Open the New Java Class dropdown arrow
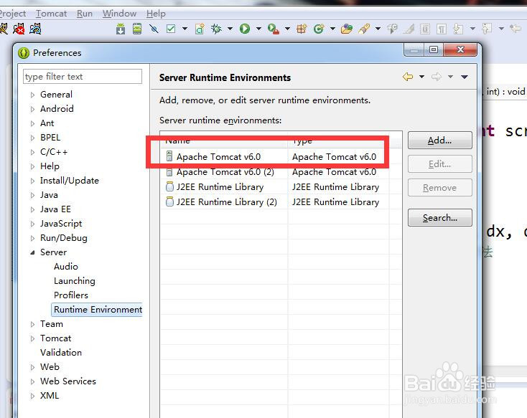Viewport: 527px width, 418px height. click(x=332, y=29)
